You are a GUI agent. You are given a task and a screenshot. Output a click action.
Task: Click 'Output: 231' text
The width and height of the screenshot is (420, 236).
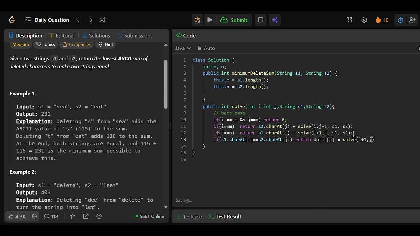click(33, 114)
